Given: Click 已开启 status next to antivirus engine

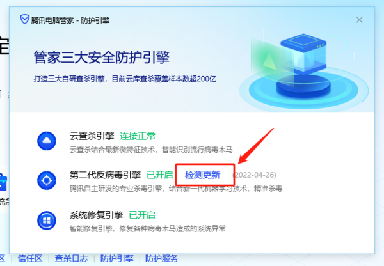Looking at the screenshot, I should point(159,175).
